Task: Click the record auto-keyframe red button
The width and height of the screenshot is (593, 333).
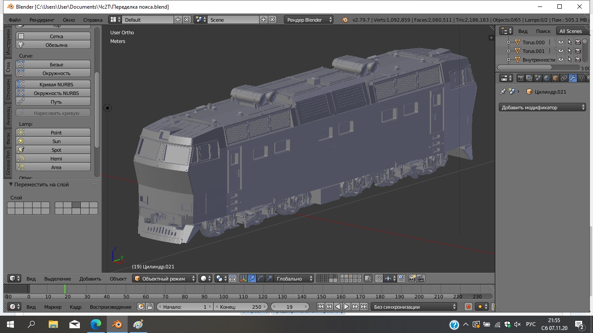Action: coord(468,307)
